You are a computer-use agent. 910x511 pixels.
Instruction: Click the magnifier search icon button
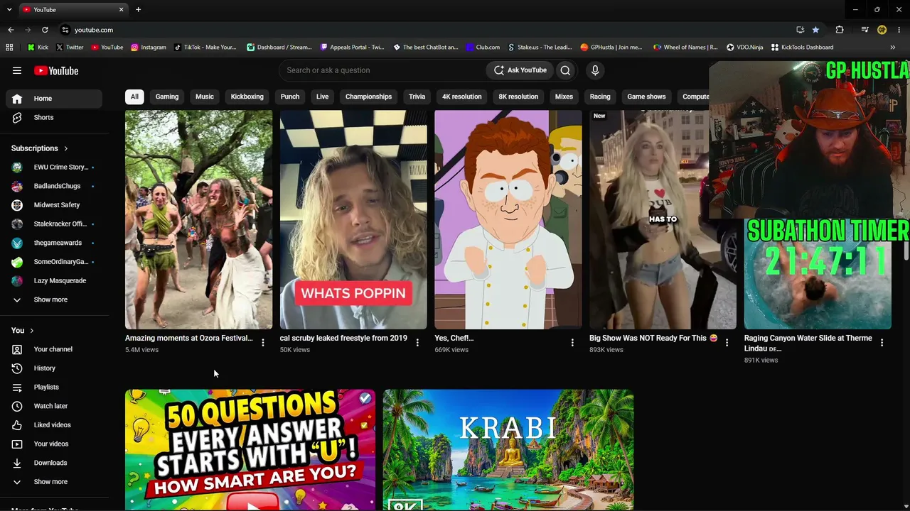[x=565, y=70]
